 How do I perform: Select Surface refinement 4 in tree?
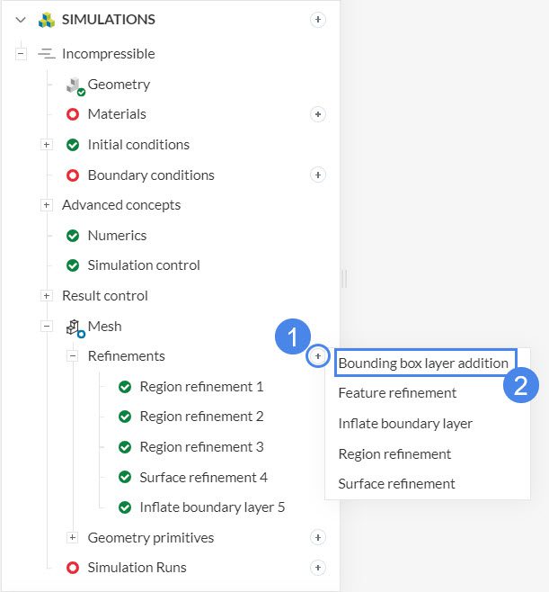coord(203,477)
